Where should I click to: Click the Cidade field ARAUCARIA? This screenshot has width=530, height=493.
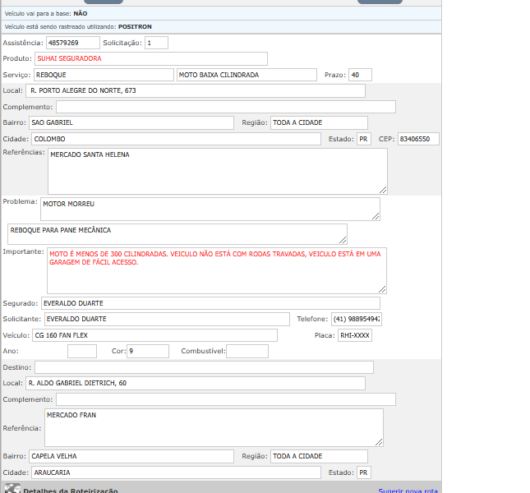[176, 472]
